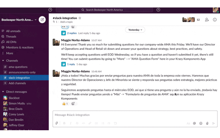Open Corey Lewis direct message
The image size is (220, 138).
24,114
